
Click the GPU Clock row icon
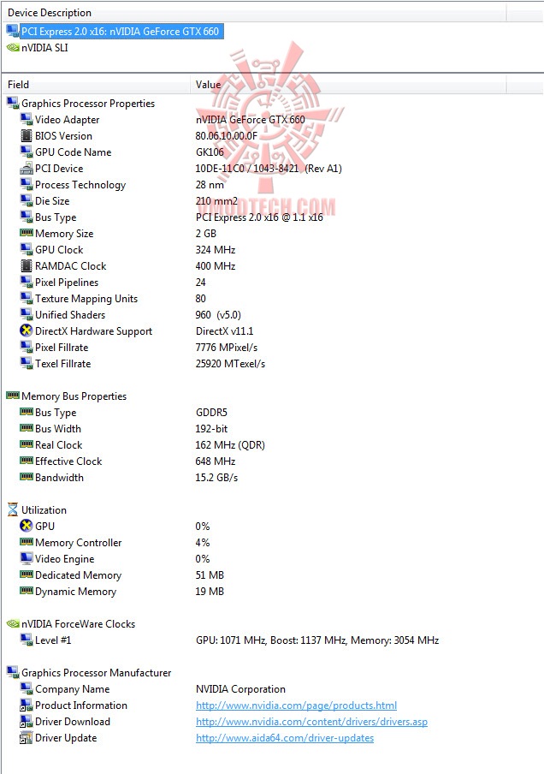27,250
